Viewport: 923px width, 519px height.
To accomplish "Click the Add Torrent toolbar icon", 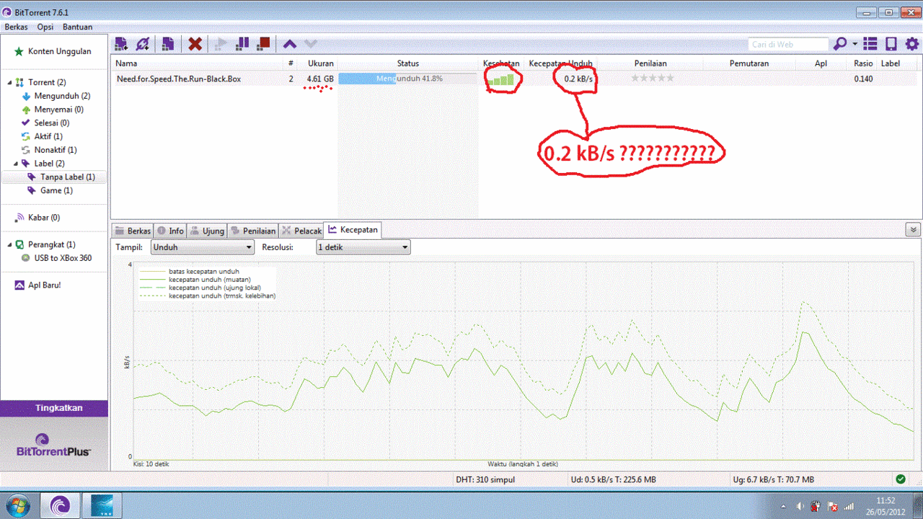I will 121,44.
